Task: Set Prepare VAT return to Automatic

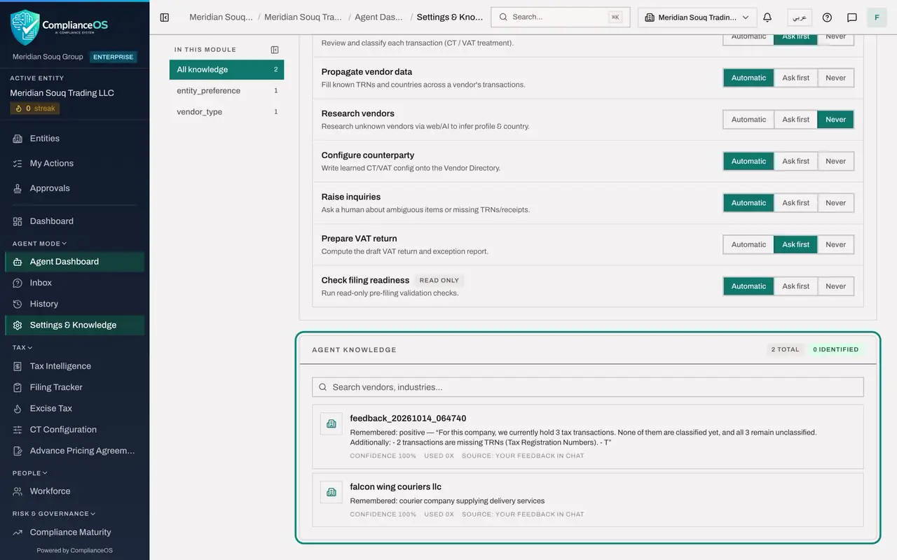Action: coord(748,244)
